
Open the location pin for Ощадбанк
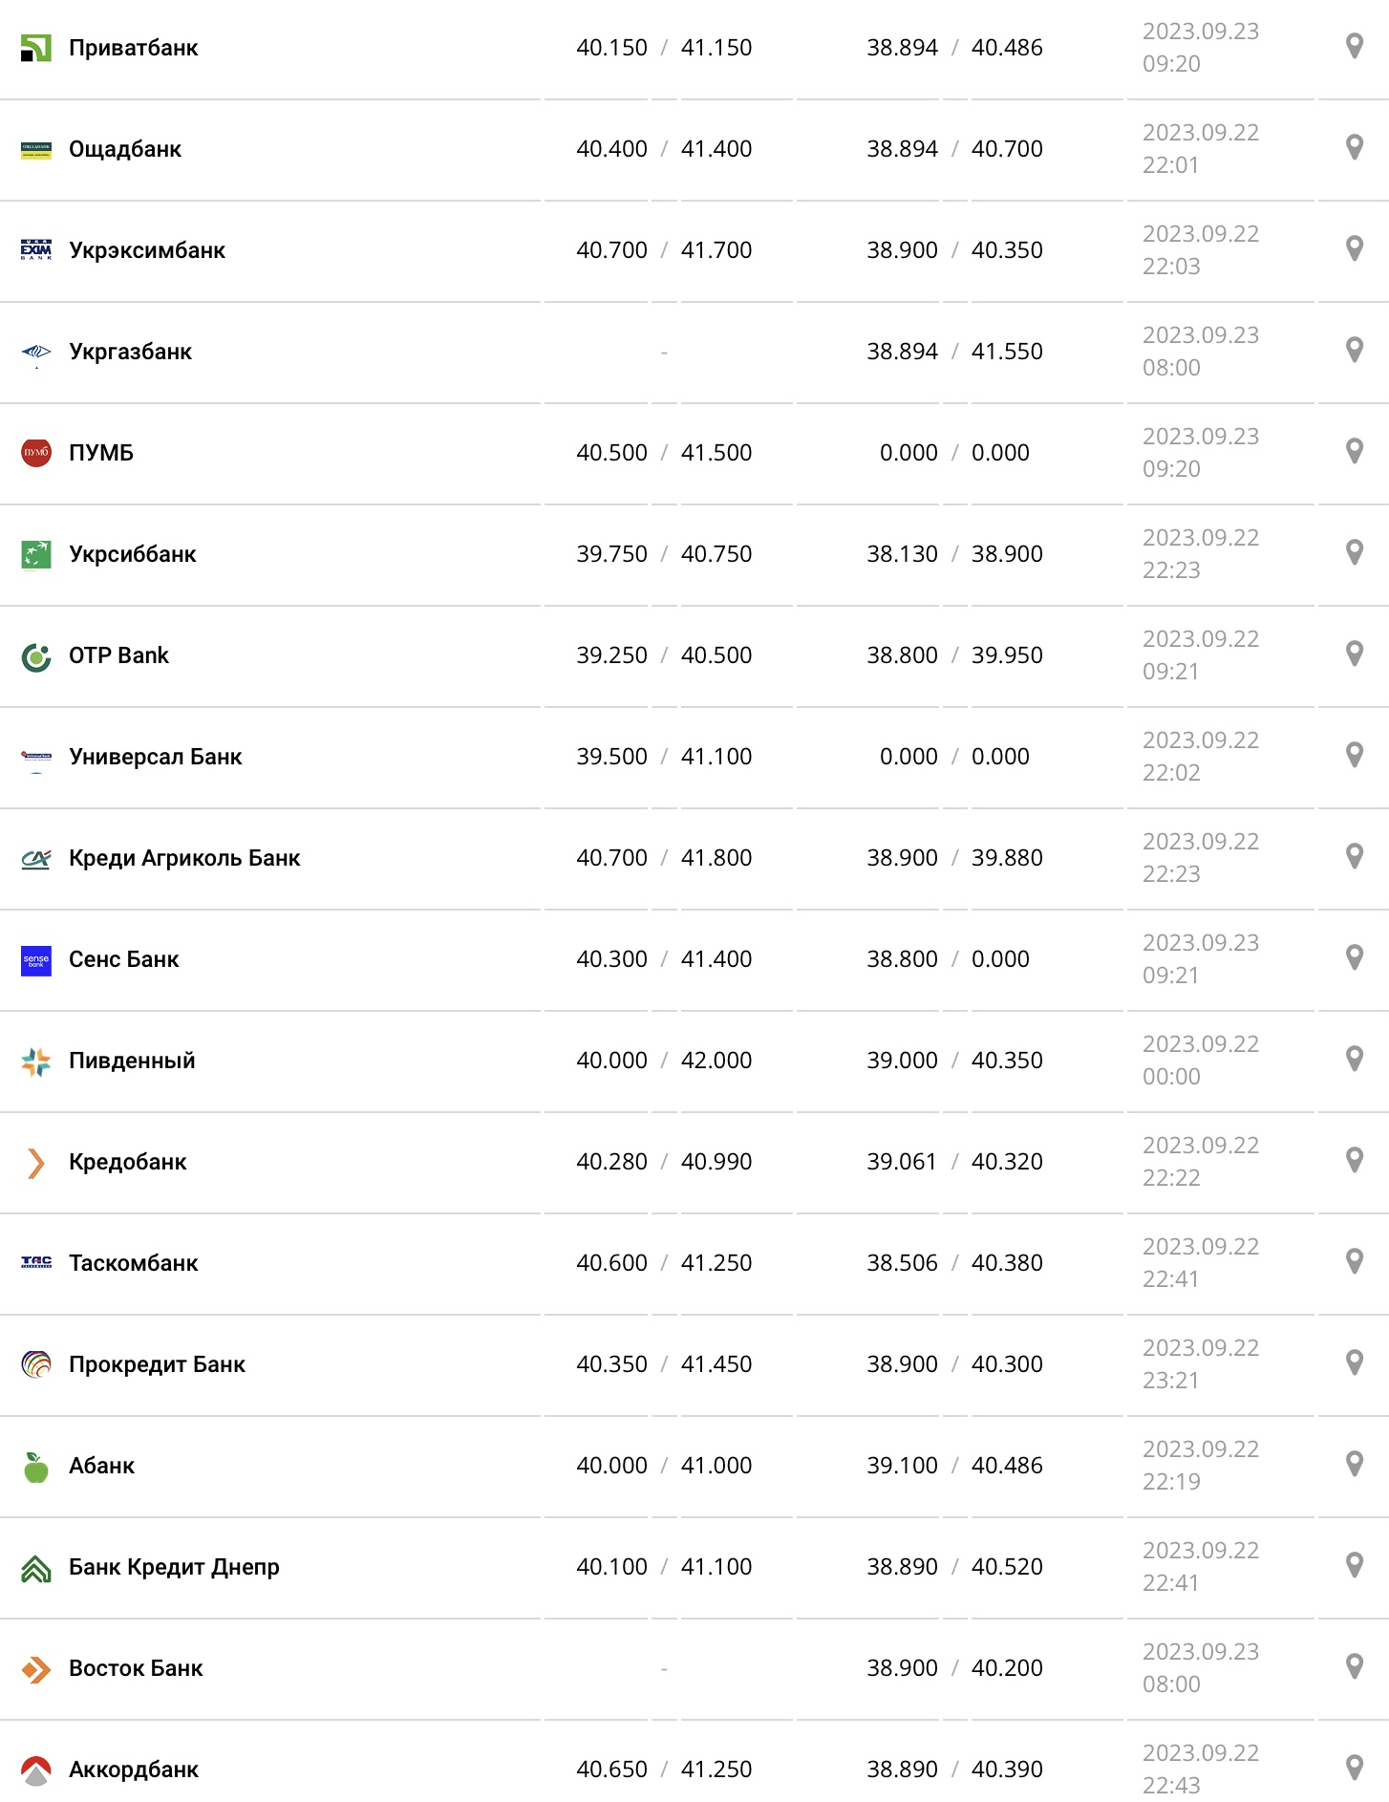click(1354, 147)
